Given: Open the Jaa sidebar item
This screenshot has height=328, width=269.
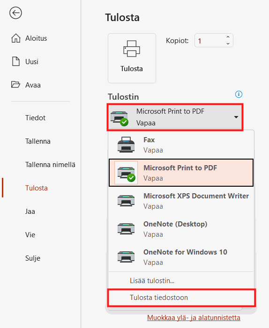Looking at the screenshot, I should pos(30,211).
